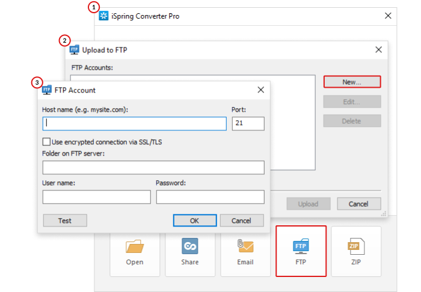Close the Upload to FTP window
This screenshot has width=421, height=292.
tap(378, 50)
